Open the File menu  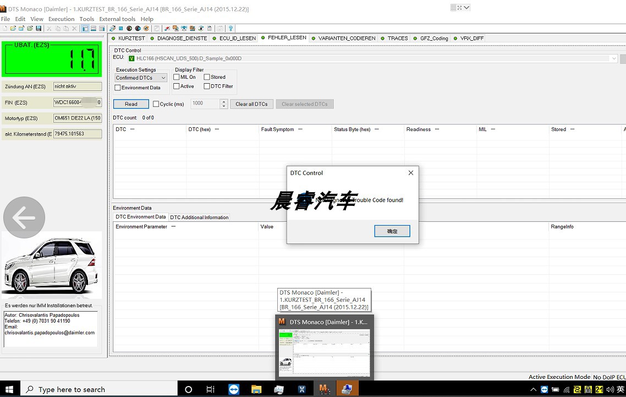click(6, 19)
